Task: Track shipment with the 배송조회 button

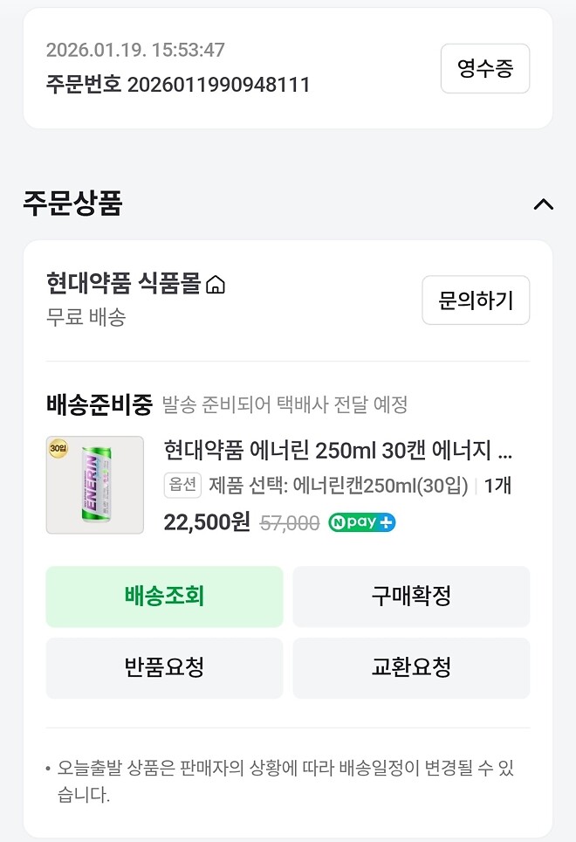Action: tap(164, 597)
